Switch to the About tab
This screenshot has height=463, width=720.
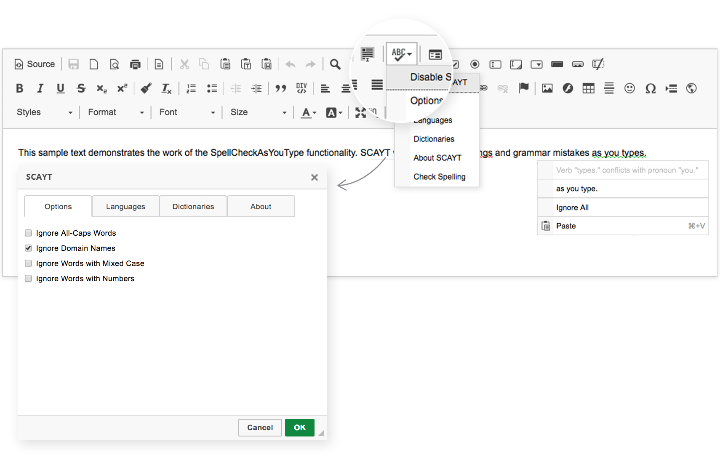click(x=261, y=207)
